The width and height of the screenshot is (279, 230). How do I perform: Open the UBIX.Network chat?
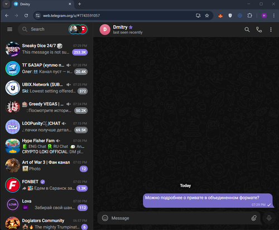coord(46,88)
